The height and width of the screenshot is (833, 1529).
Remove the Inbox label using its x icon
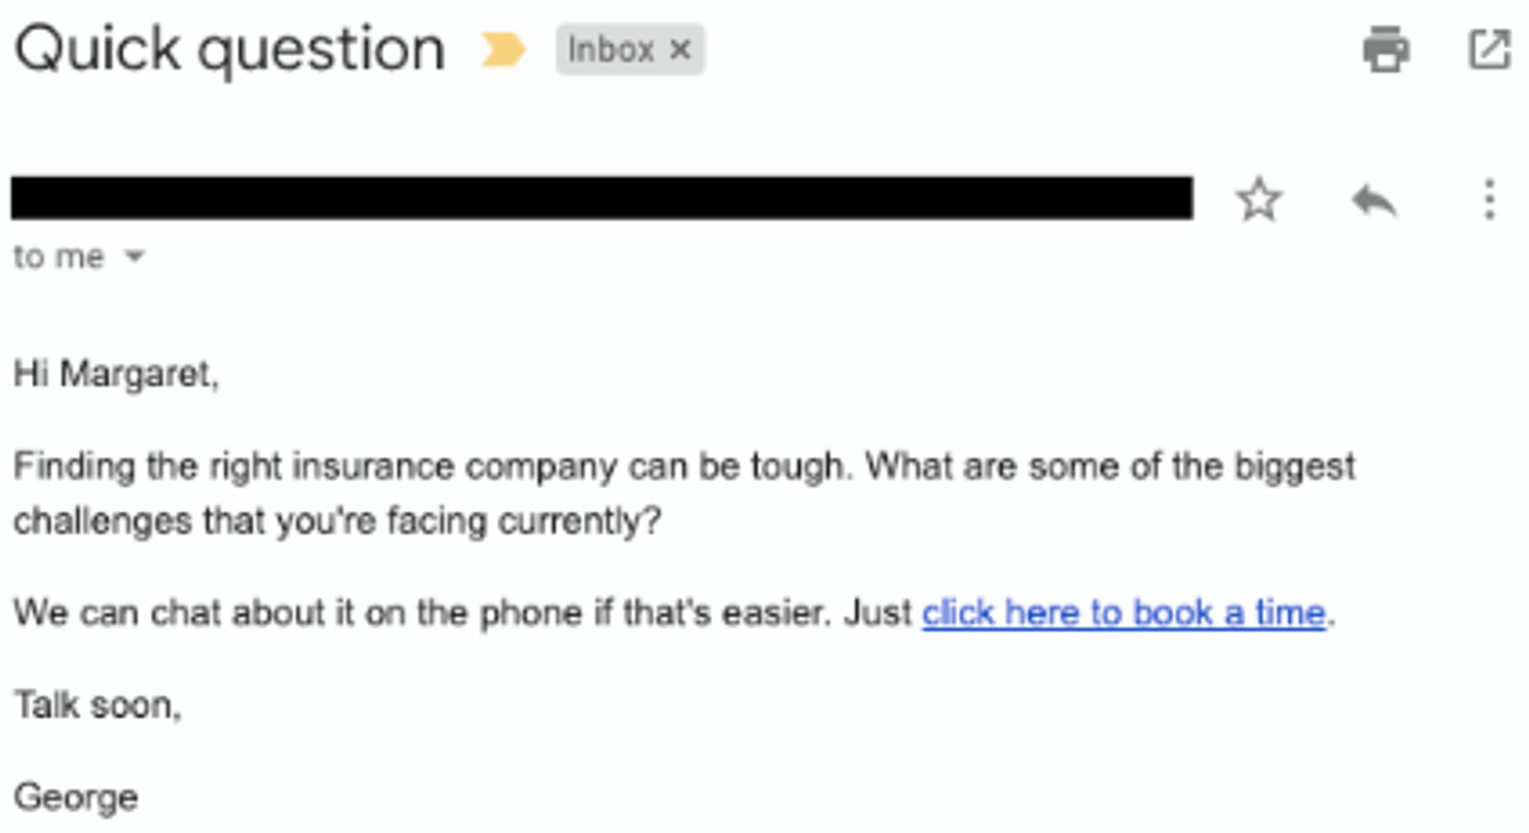[680, 48]
